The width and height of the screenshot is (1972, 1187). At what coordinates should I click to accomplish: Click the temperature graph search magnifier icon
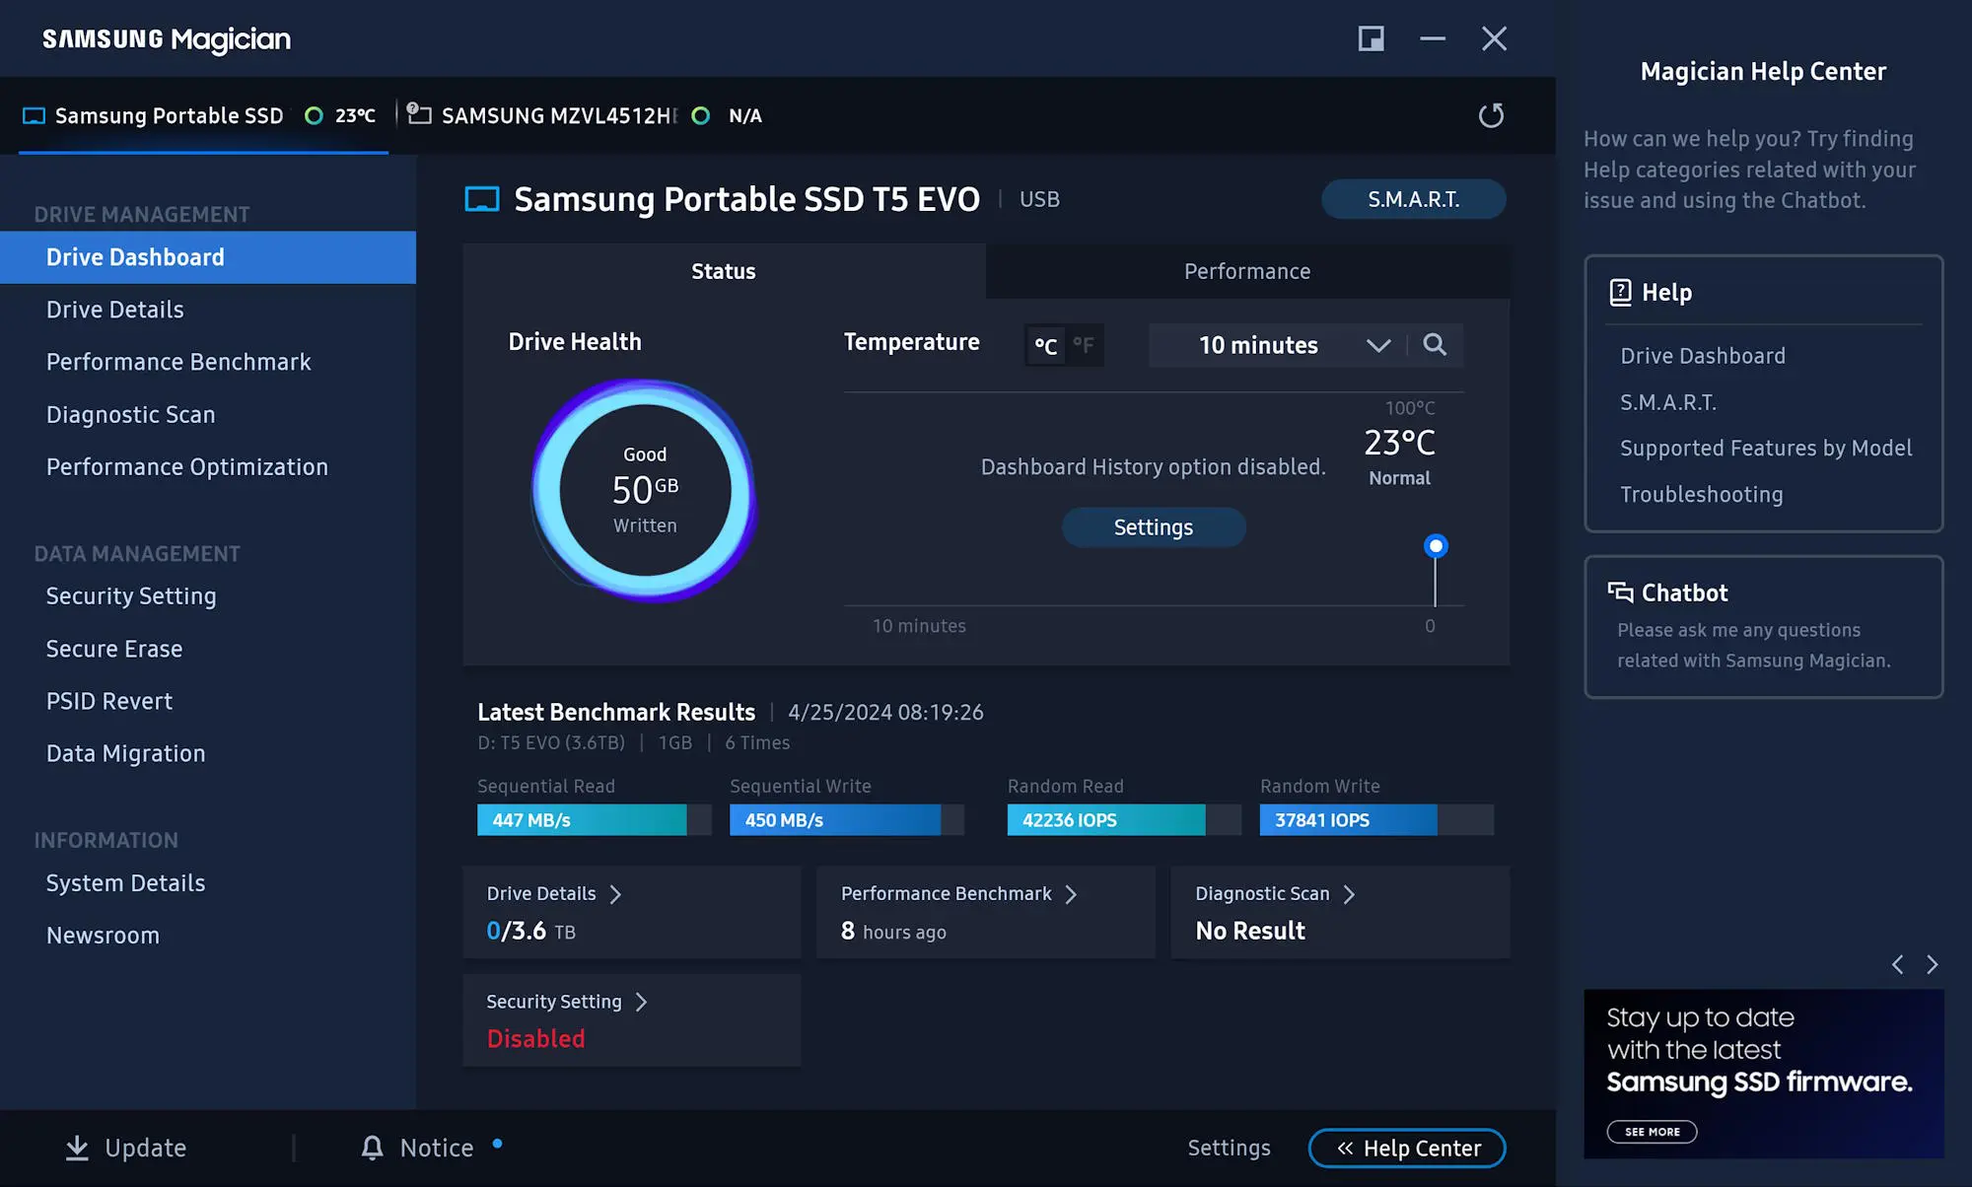point(1435,344)
